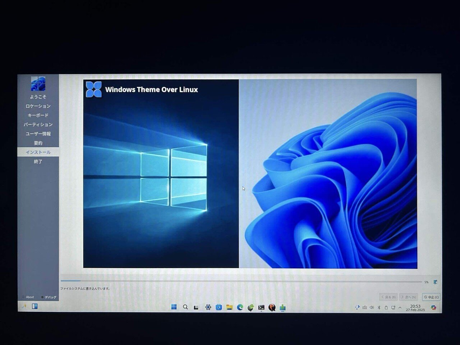Screen dimensions: 460x345
Task: Click the colorful Copilot icon in tray
Action: [434, 308]
